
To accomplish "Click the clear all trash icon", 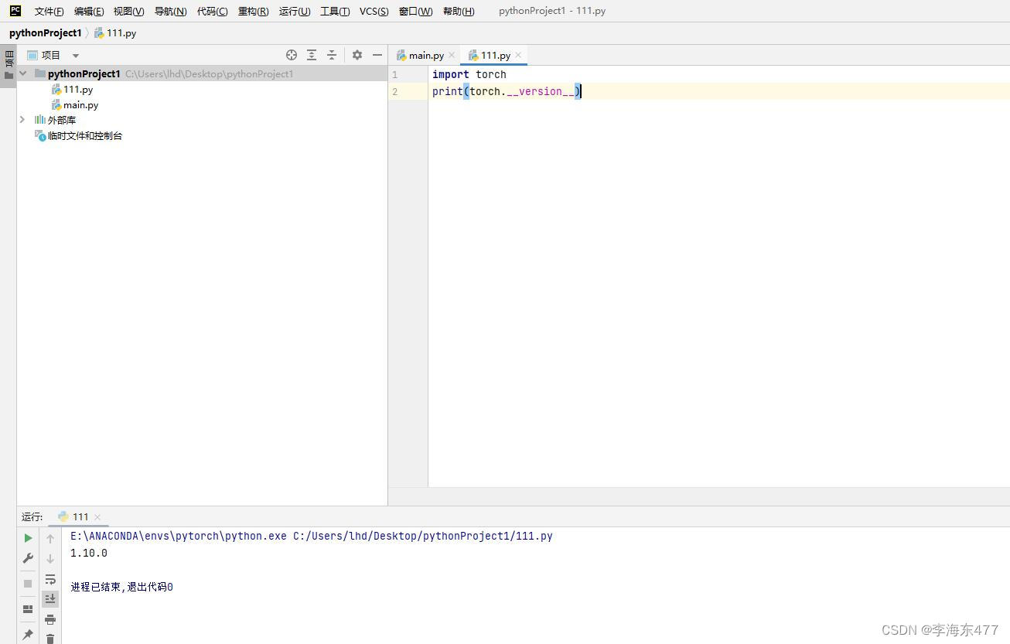I will [50, 638].
